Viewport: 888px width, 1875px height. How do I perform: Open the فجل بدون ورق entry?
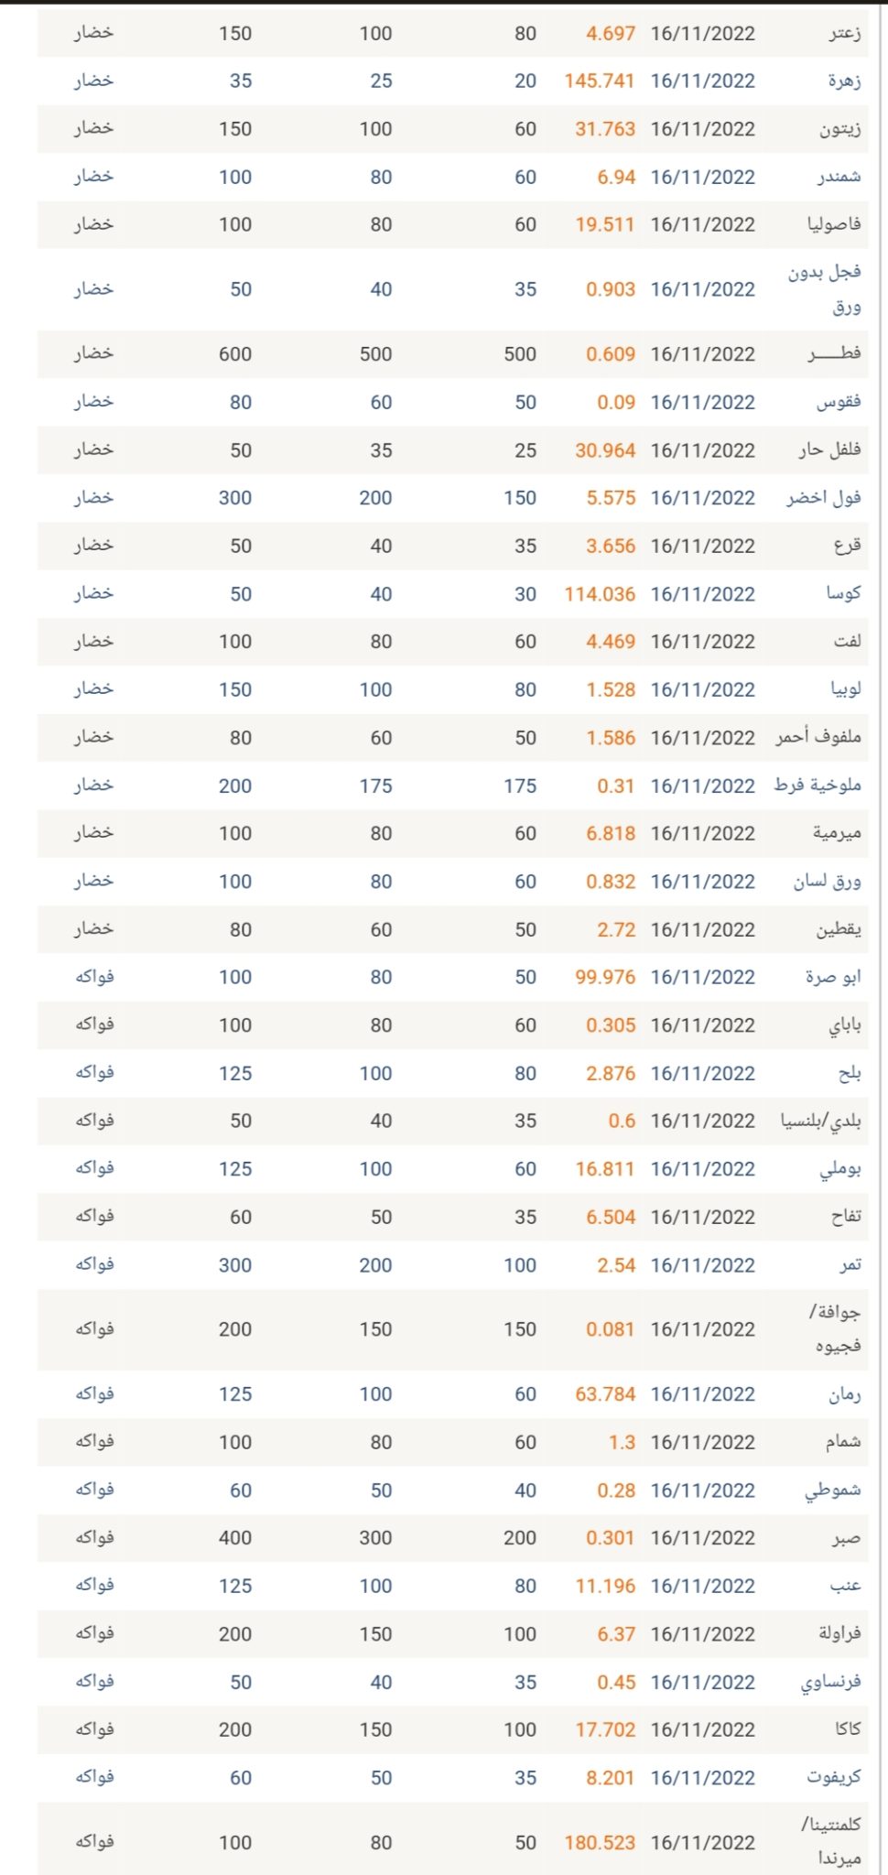pos(824,288)
